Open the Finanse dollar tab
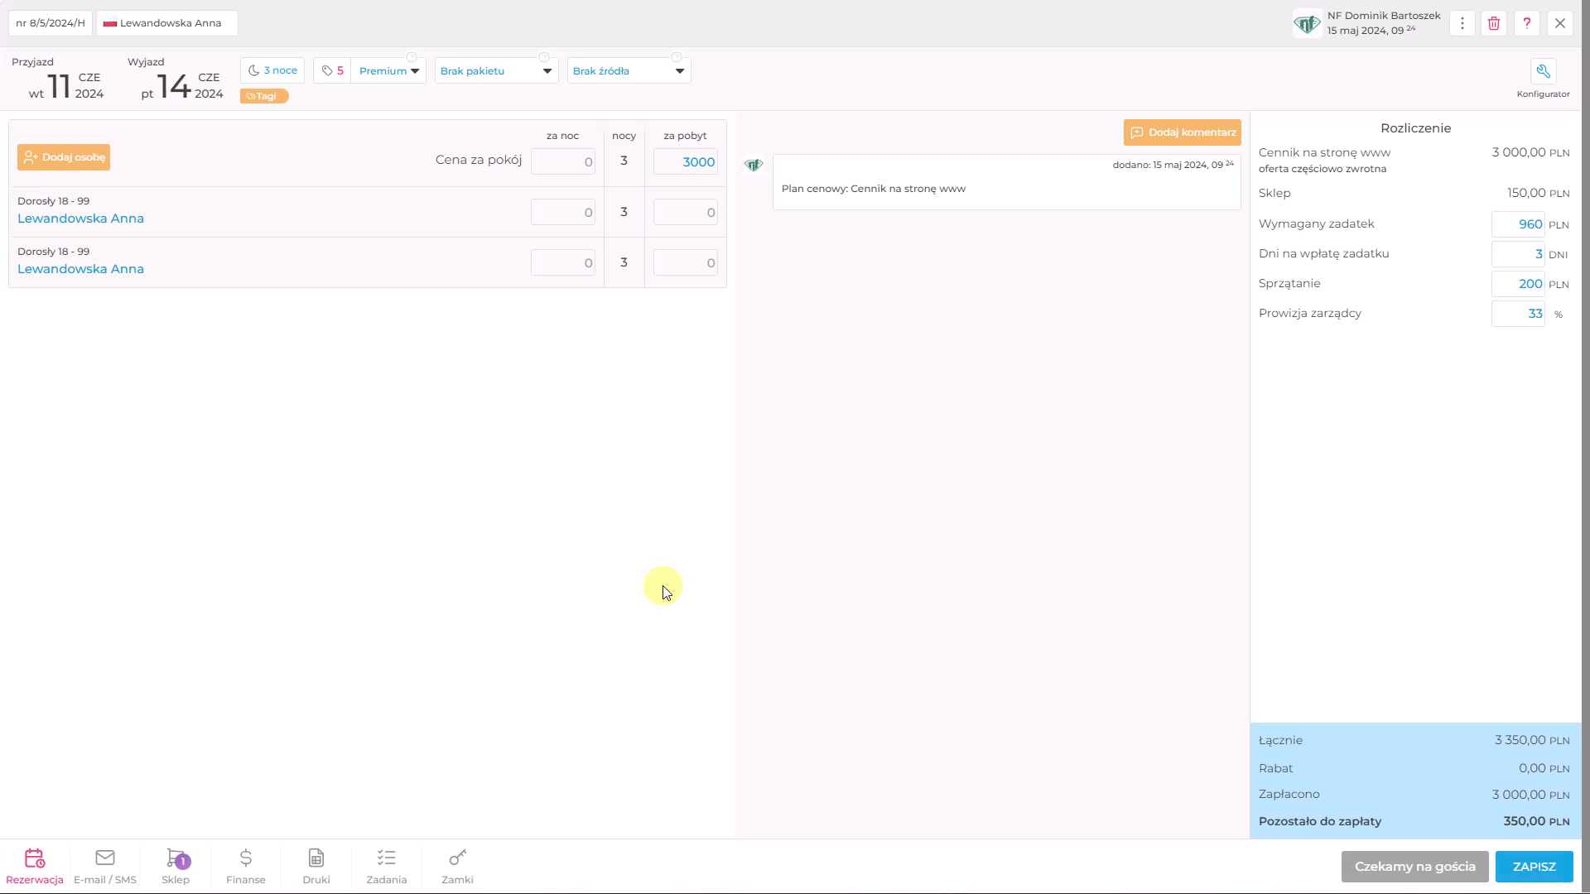 tap(246, 866)
